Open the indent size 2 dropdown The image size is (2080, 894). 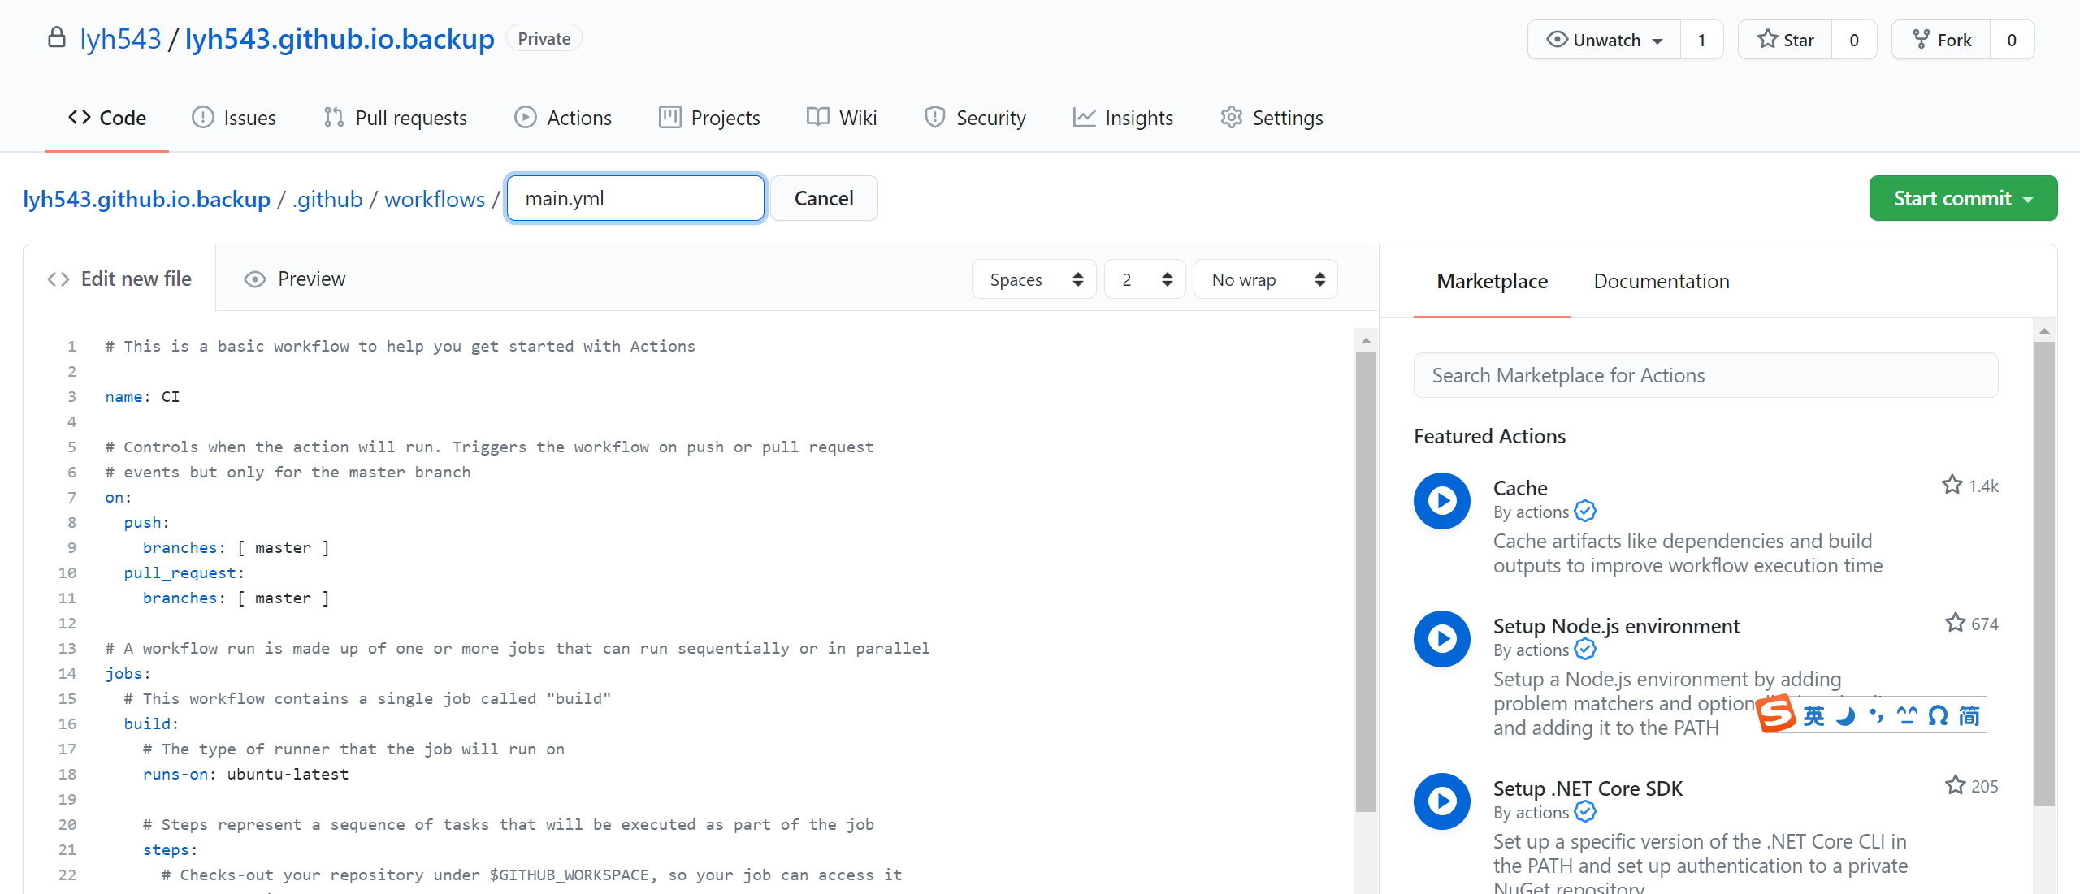[x=1145, y=279]
